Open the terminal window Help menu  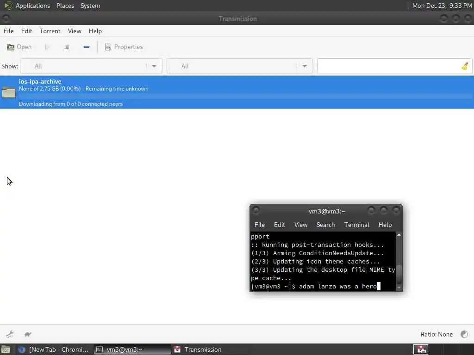[385, 225]
